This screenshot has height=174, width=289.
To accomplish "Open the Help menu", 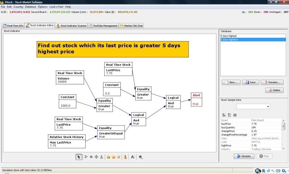I will coord(68,7).
